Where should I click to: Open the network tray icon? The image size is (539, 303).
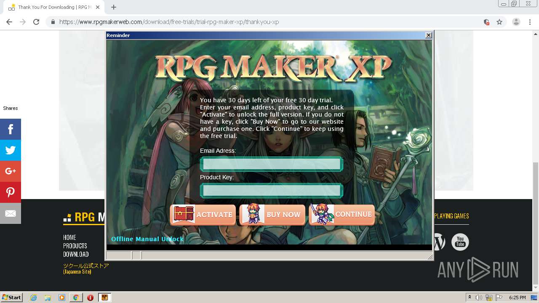pyautogui.click(x=489, y=298)
